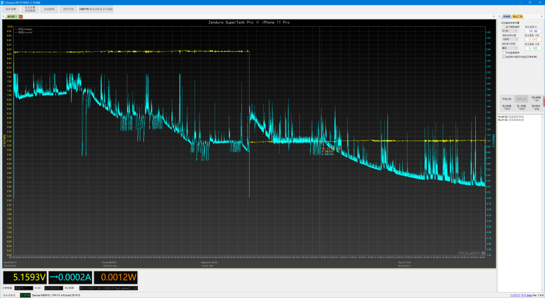Click the stop voltage field showing 0.010
Viewport: 545px width, 298px height.
pos(533,40)
